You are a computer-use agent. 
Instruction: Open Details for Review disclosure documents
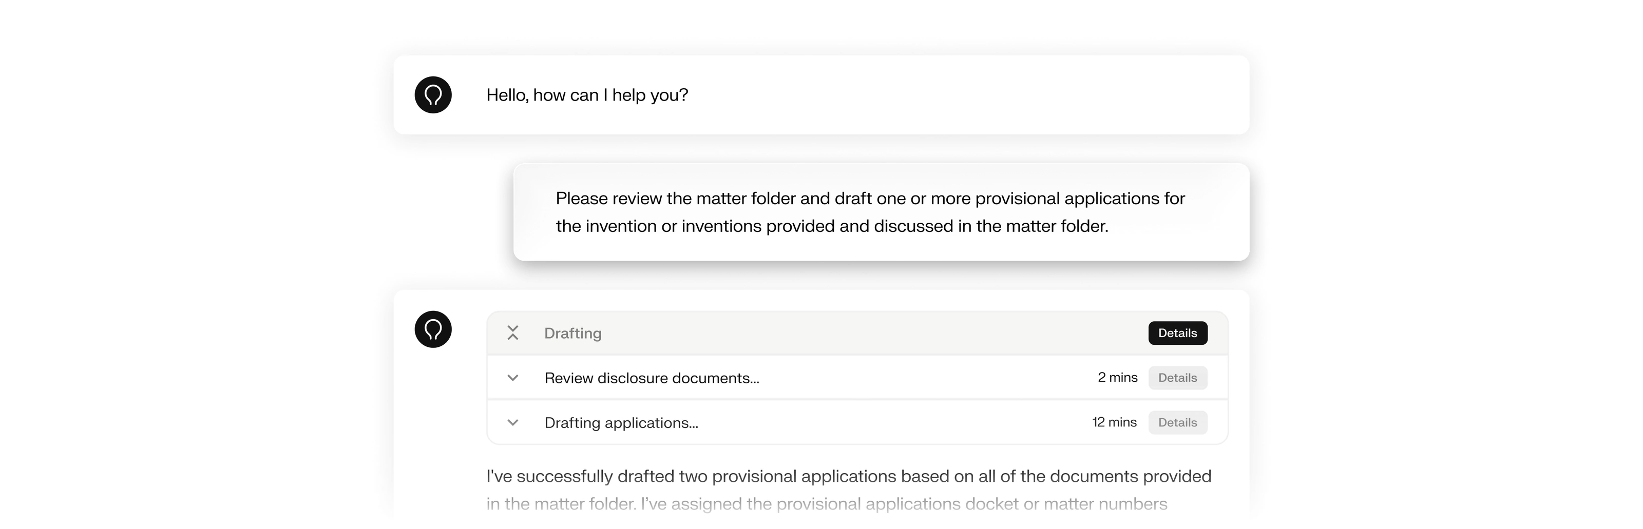pos(1177,378)
